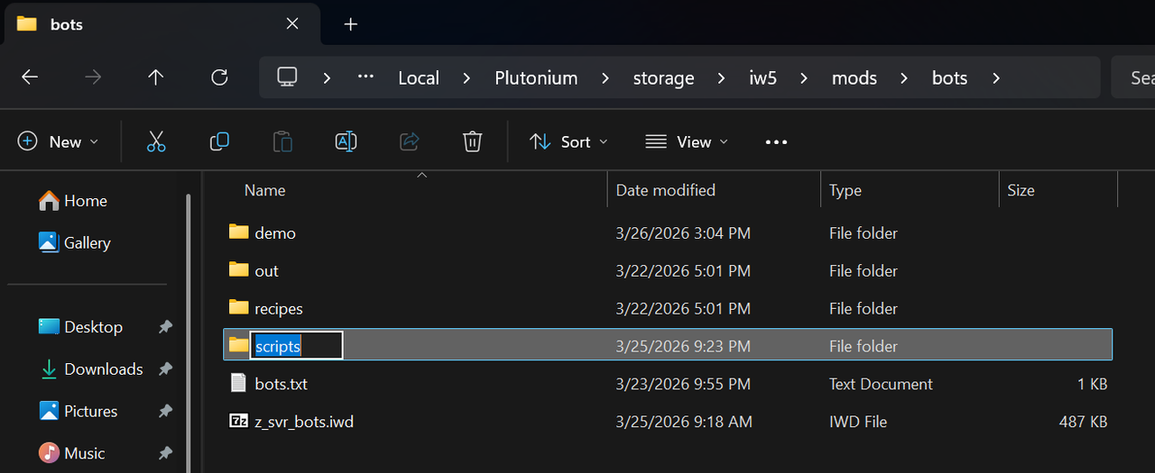Click the IWD File type cell
This screenshot has width=1155, height=473.
click(x=858, y=422)
